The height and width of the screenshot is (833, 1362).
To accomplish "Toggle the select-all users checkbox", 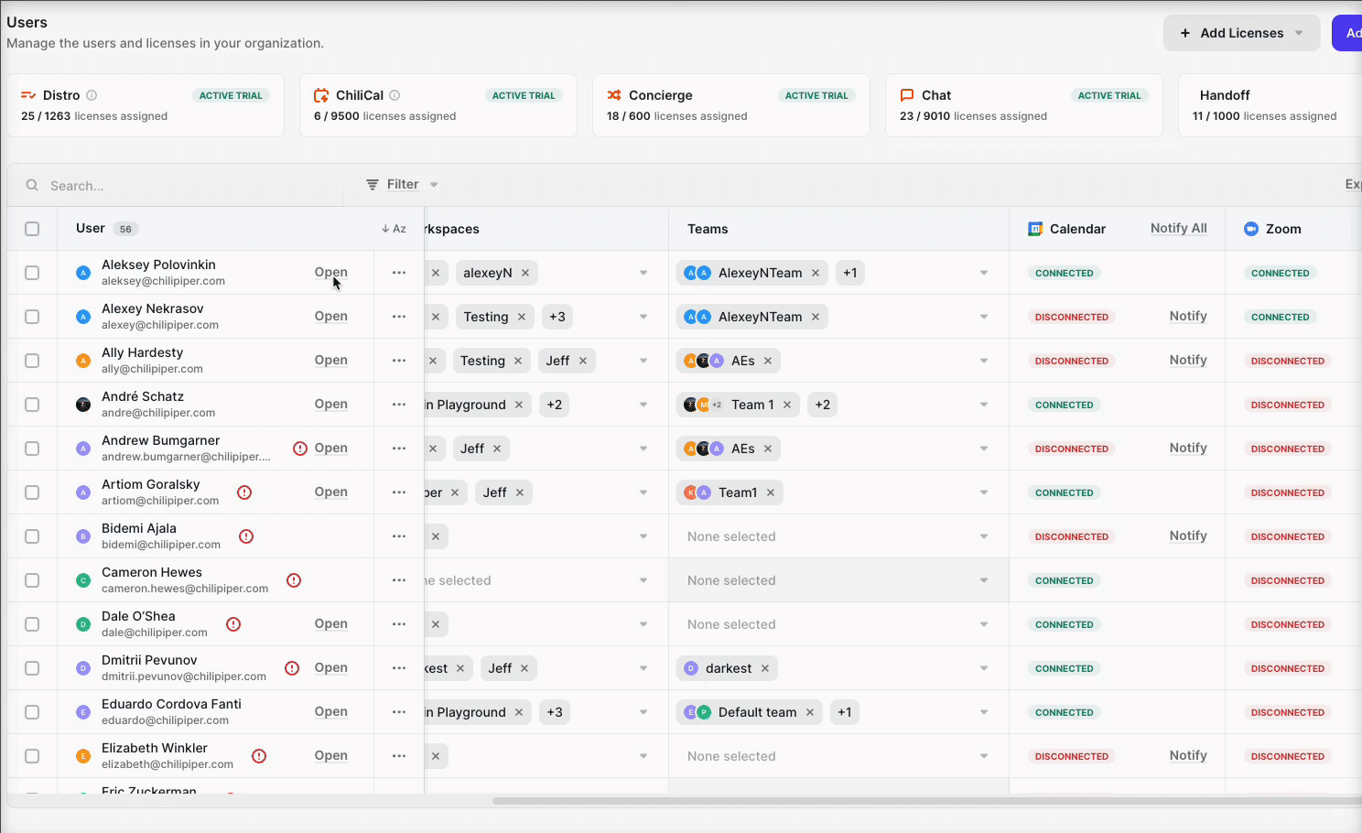I will (32, 229).
